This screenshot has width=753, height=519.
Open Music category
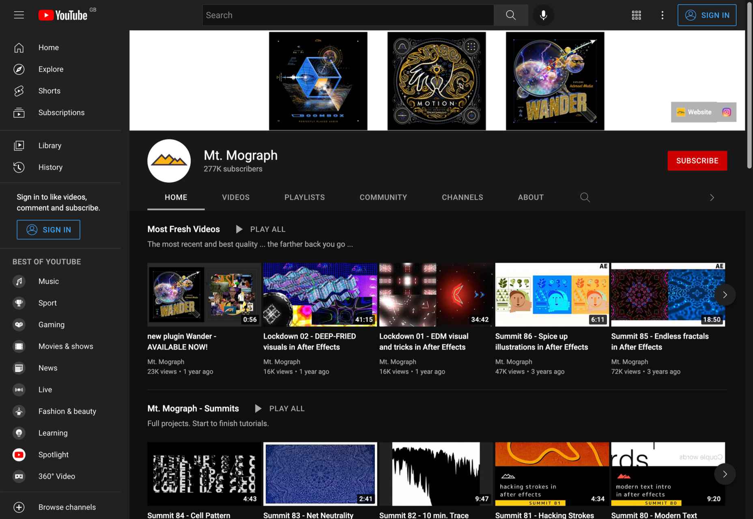60,281
